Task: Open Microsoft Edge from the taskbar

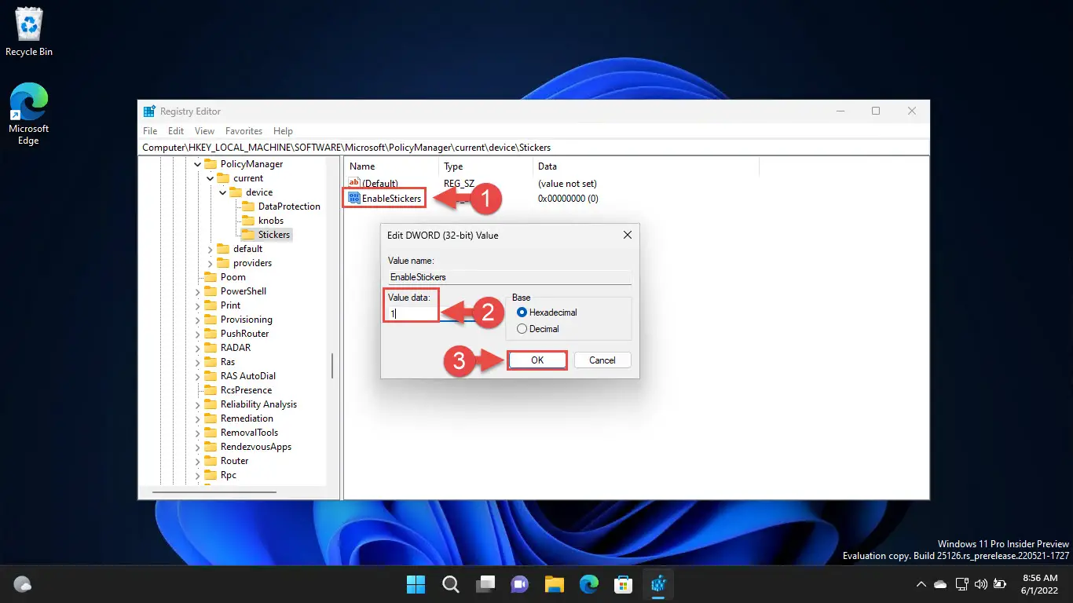Action: click(589, 584)
